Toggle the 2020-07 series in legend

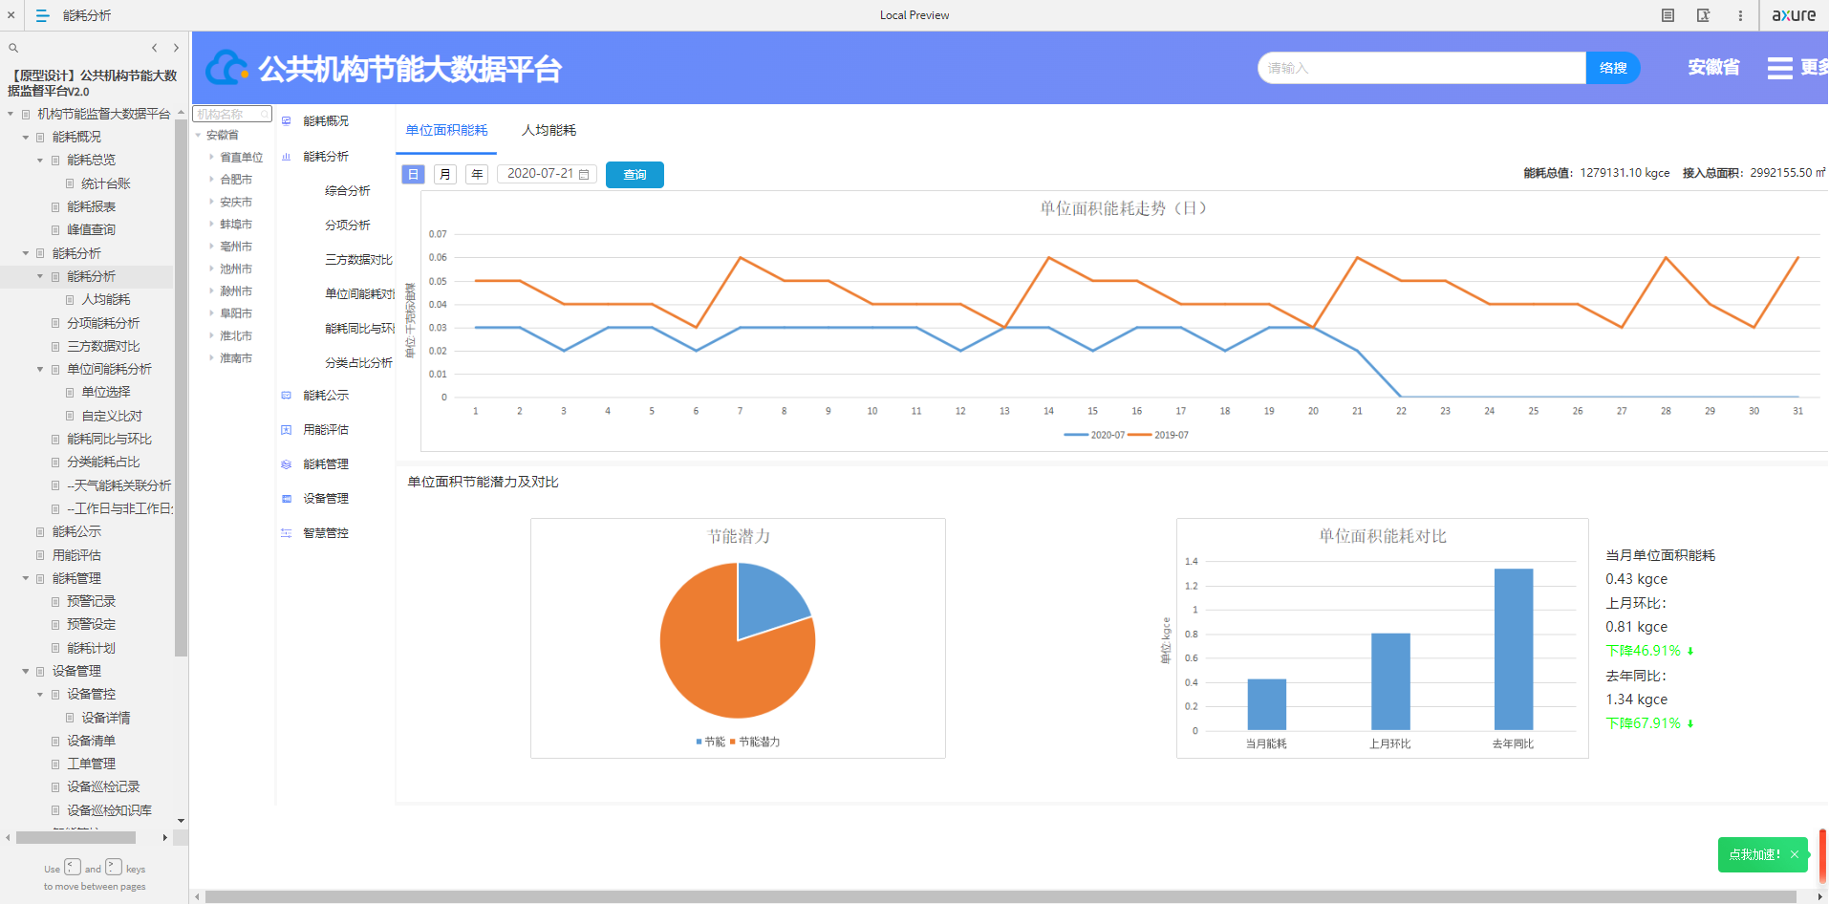point(1094,435)
